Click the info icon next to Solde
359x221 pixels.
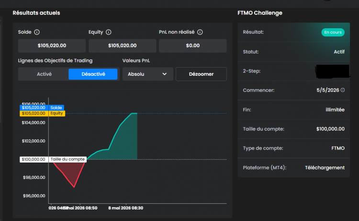point(37,32)
